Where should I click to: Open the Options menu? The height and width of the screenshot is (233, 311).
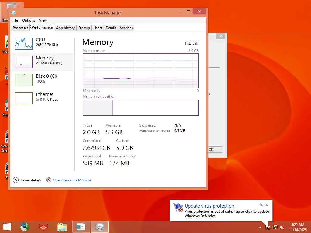[28, 20]
